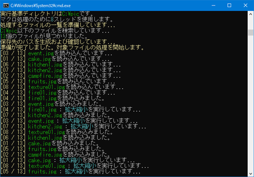Viewport: 254px width, 177px height.
Task: Close the cmd.exe window
Action: pyautogui.click(x=246, y=5)
